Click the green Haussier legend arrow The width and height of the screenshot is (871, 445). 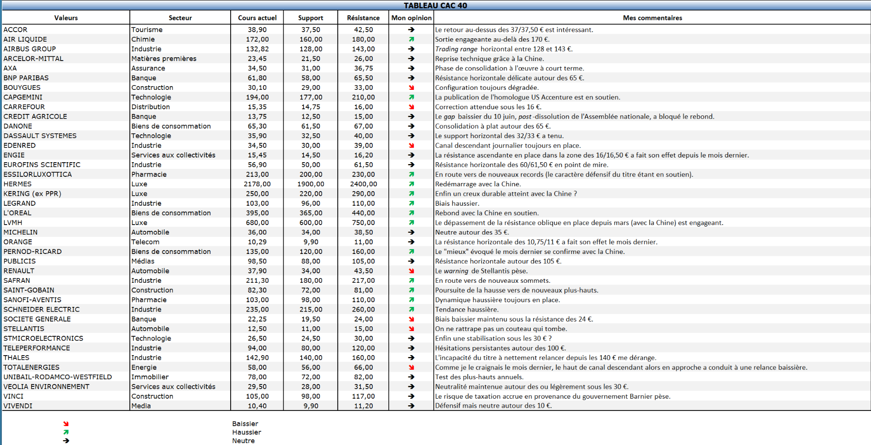[66, 432]
